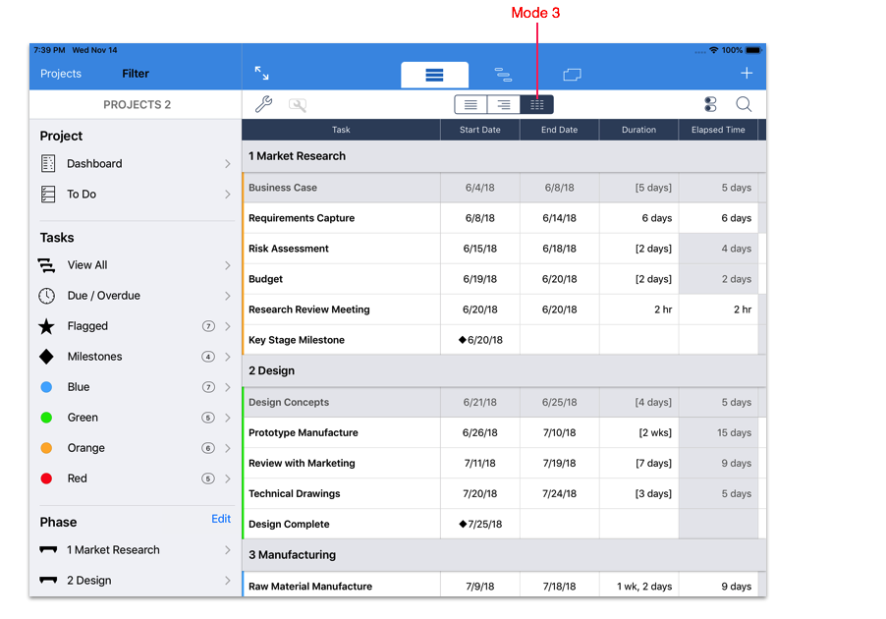The height and width of the screenshot is (619, 886).
Task: Click Edit next to Phase
Action: [x=221, y=519]
